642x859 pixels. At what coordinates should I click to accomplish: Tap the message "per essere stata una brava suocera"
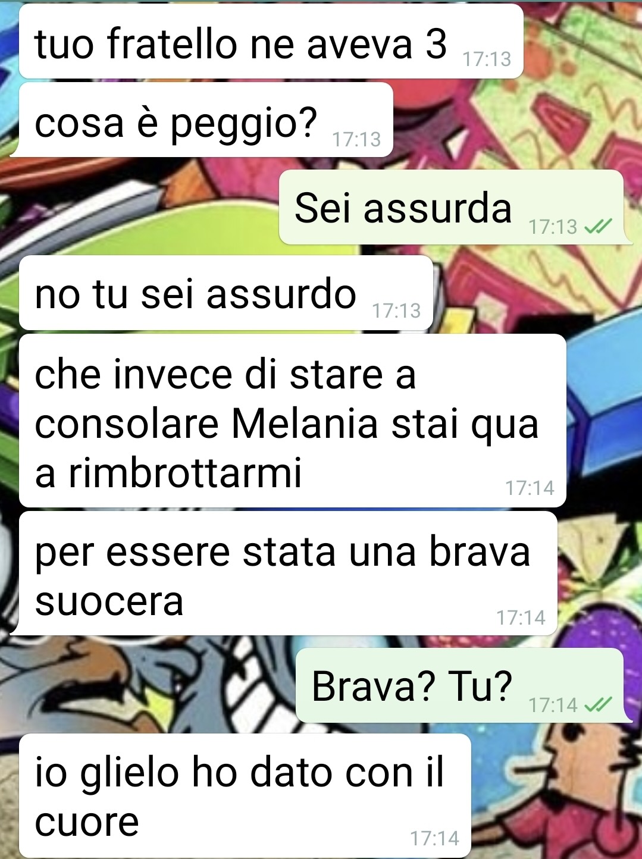[288, 573]
